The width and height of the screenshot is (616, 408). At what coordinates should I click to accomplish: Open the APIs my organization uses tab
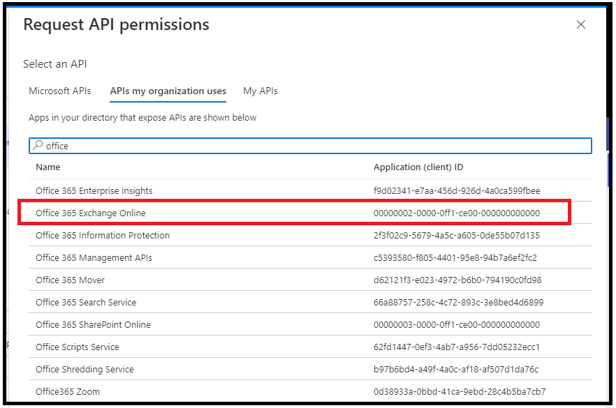click(168, 91)
